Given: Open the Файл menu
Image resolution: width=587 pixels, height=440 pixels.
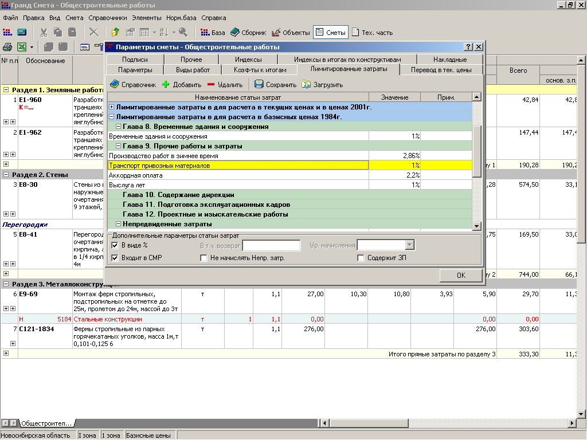Looking at the screenshot, I should click(10, 18).
